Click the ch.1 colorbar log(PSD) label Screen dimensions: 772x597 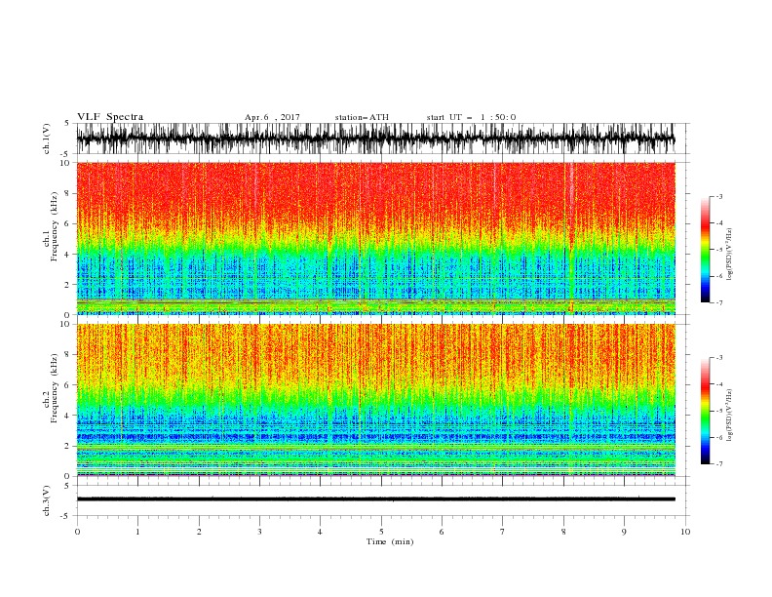(x=729, y=255)
